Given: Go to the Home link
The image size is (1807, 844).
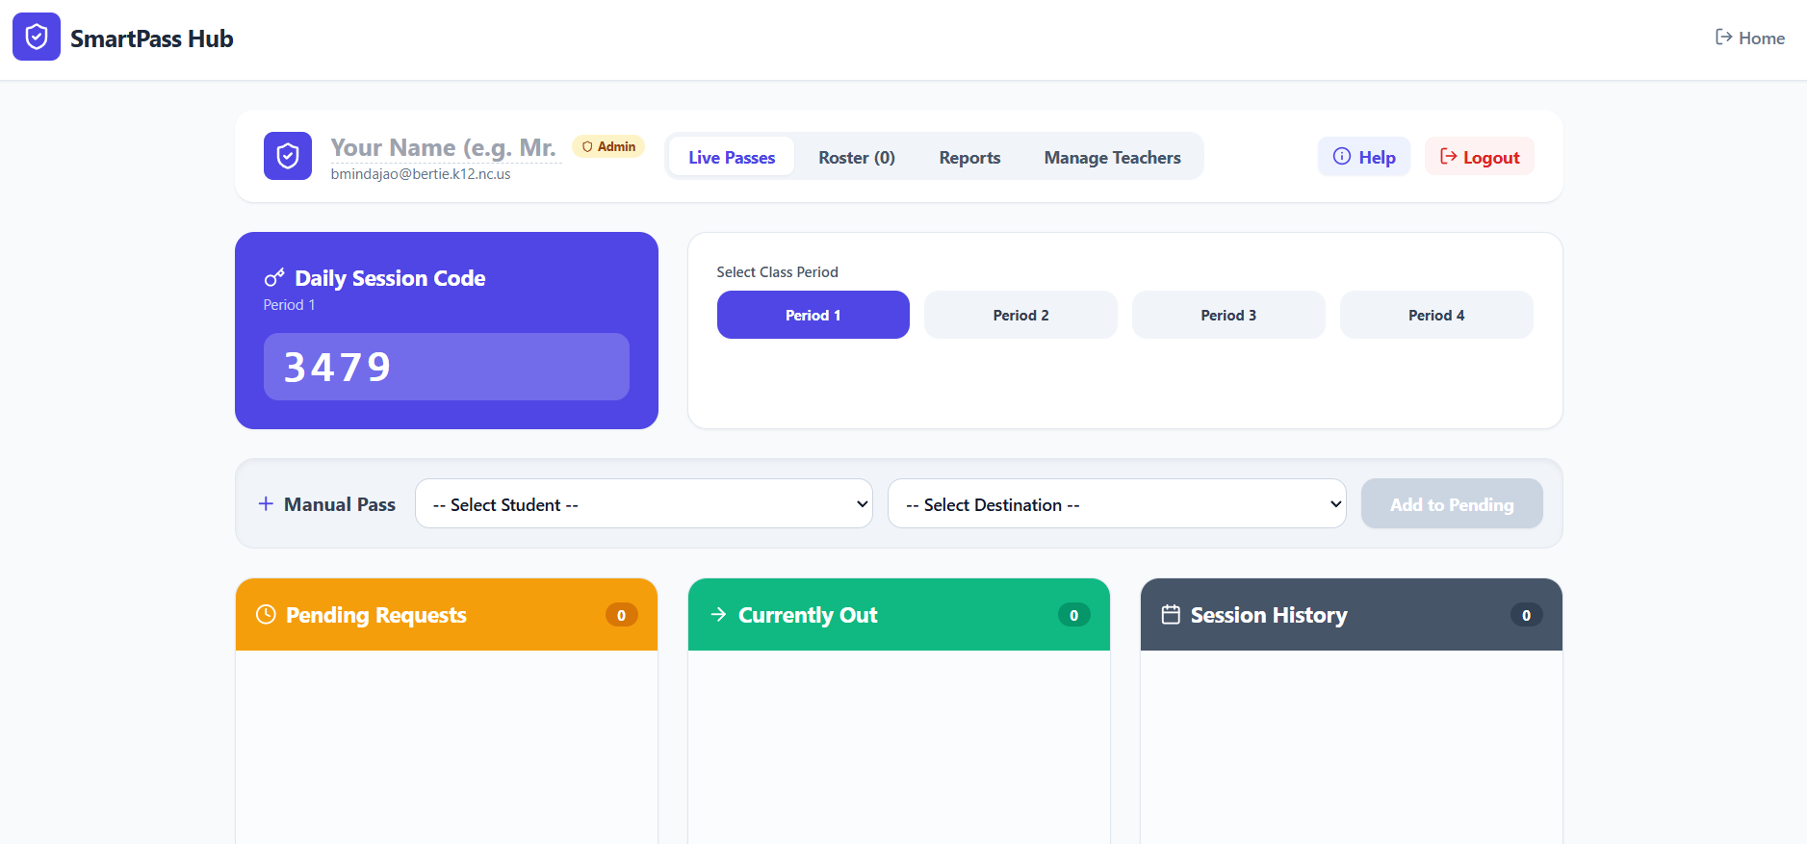Looking at the screenshot, I should pyautogui.click(x=1750, y=38).
